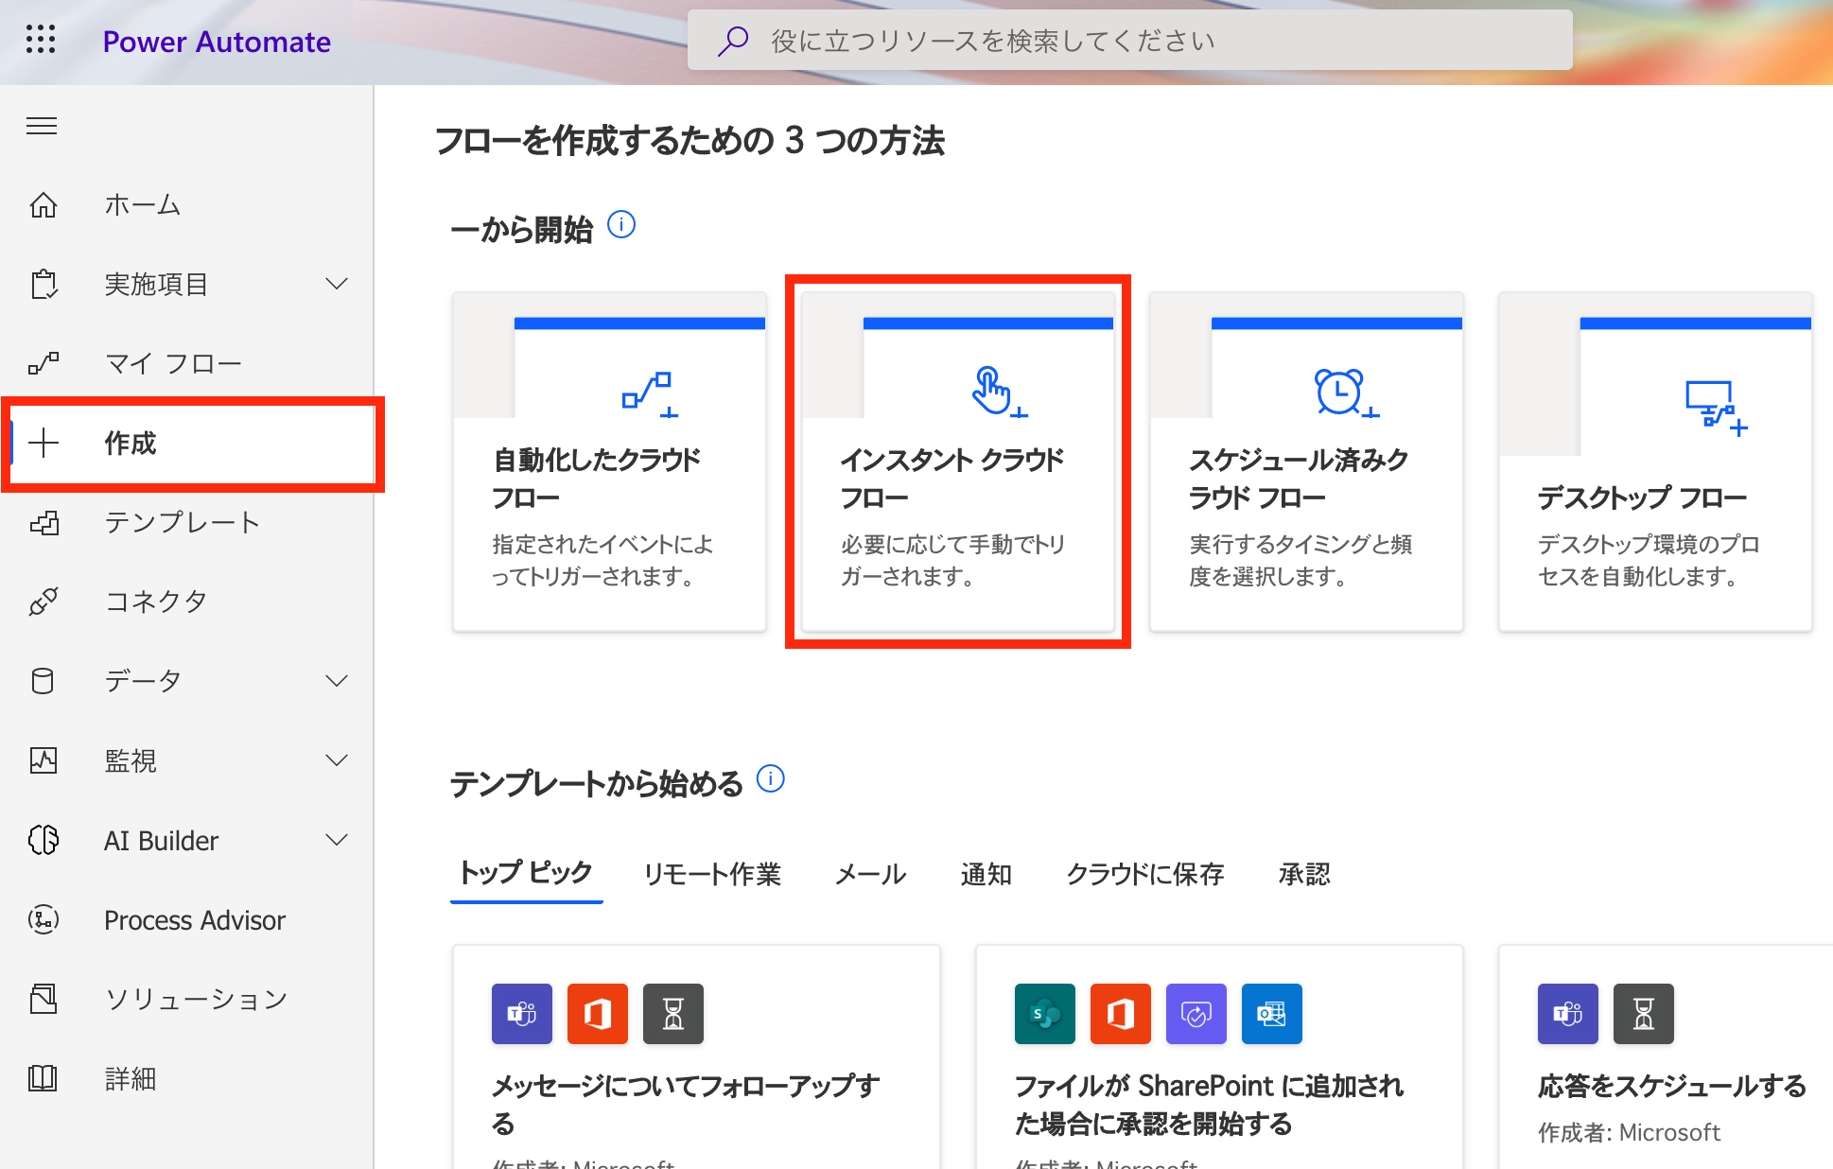Viewport: 1833px width, 1169px height.
Task: Click SharePoint icon in approval template
Action: [x=1045, y=1014]
